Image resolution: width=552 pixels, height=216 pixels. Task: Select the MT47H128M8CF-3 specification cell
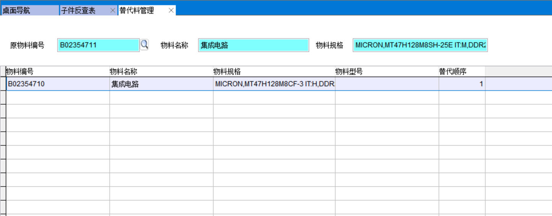click(274, 84)
